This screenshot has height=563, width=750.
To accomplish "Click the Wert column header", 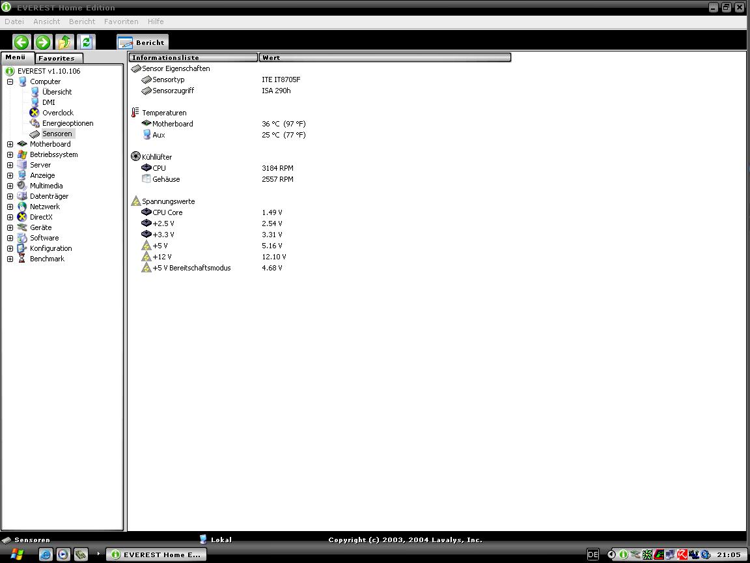I will [385, 57].
